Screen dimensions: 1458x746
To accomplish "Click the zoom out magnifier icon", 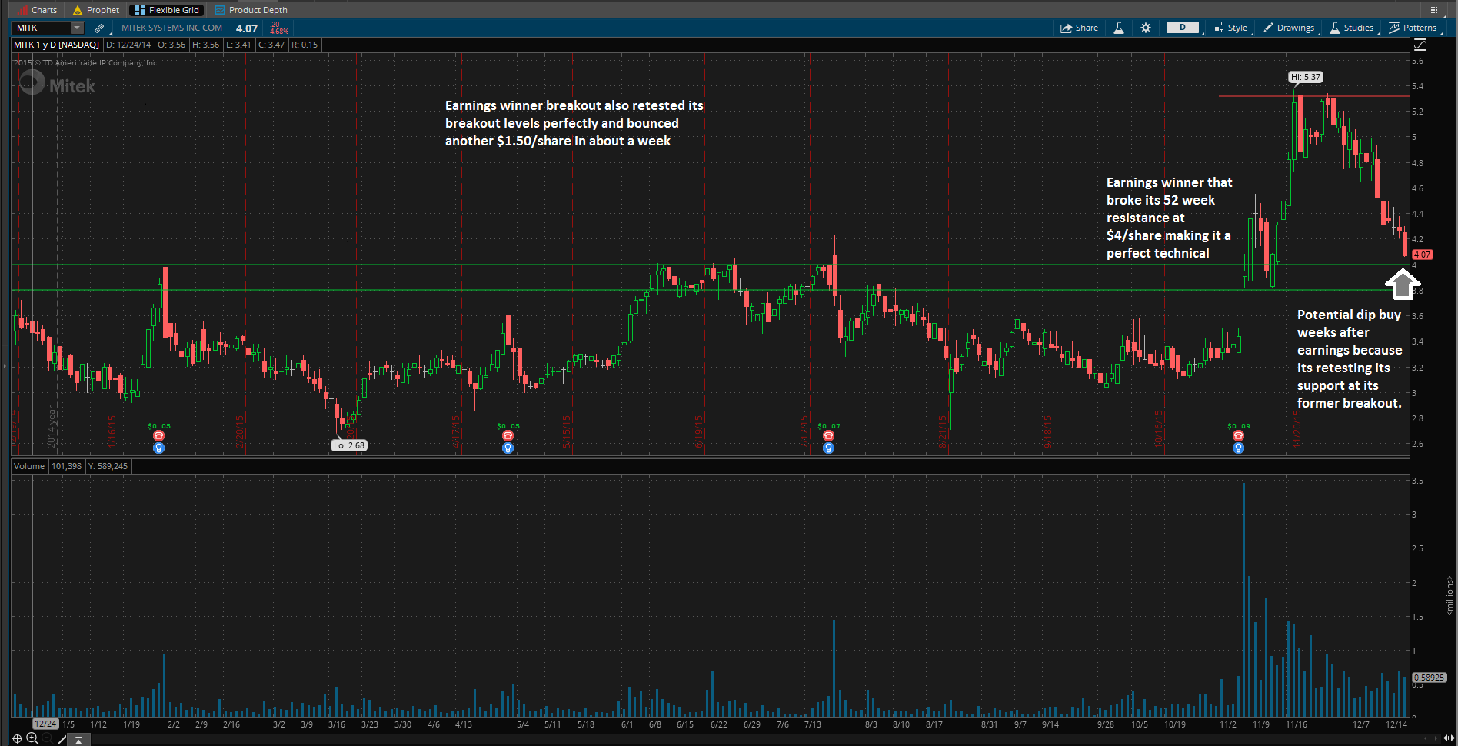I will point(47,739).
